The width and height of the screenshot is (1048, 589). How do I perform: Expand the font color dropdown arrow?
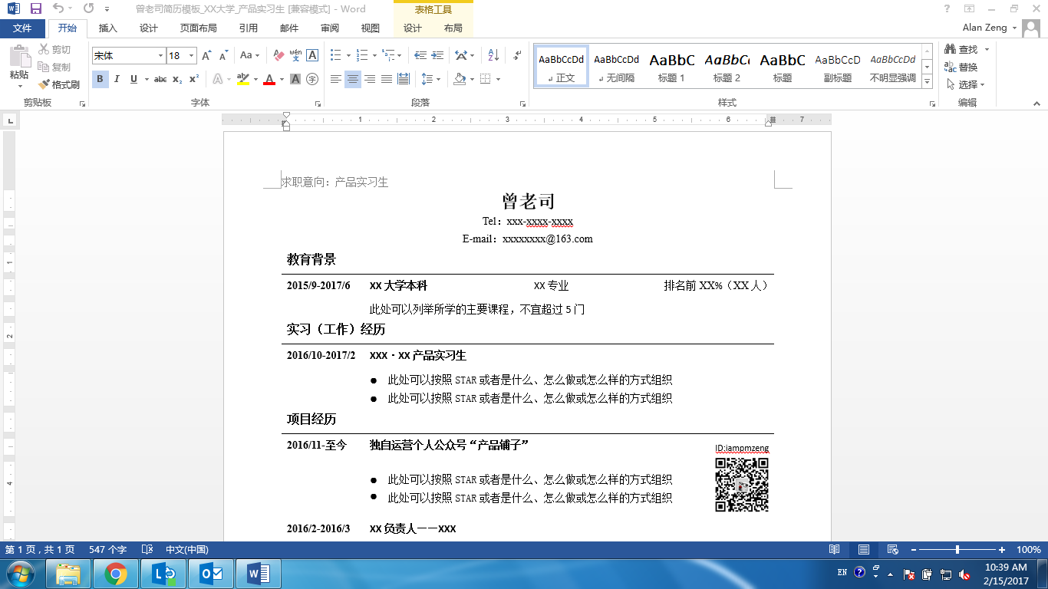click(x=282, y=79)
